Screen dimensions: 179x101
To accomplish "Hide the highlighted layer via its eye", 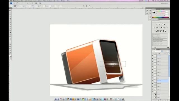I will (153, 81).
